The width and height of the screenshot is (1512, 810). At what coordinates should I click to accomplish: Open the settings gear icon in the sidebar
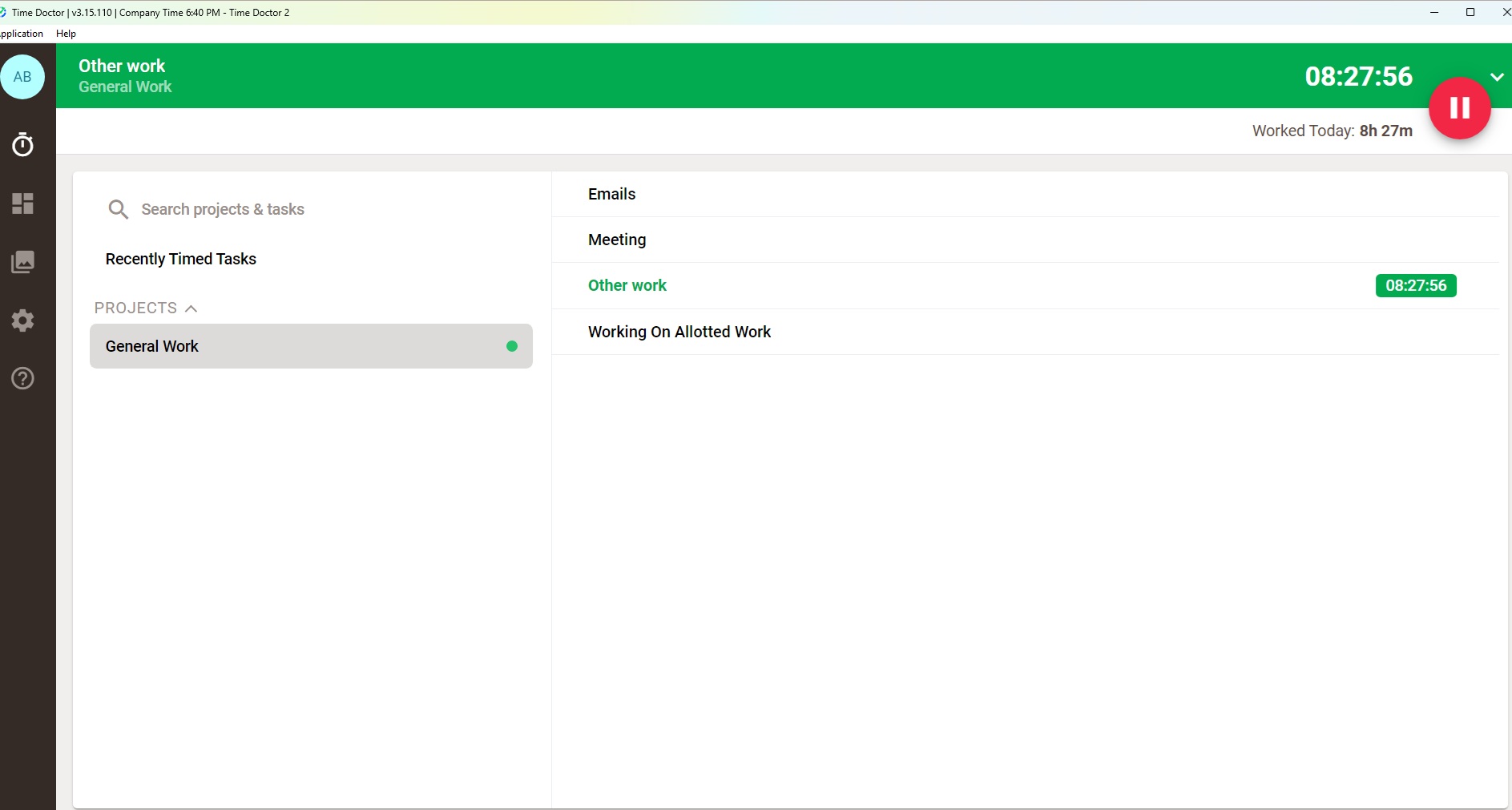click(x=22, y=320)
